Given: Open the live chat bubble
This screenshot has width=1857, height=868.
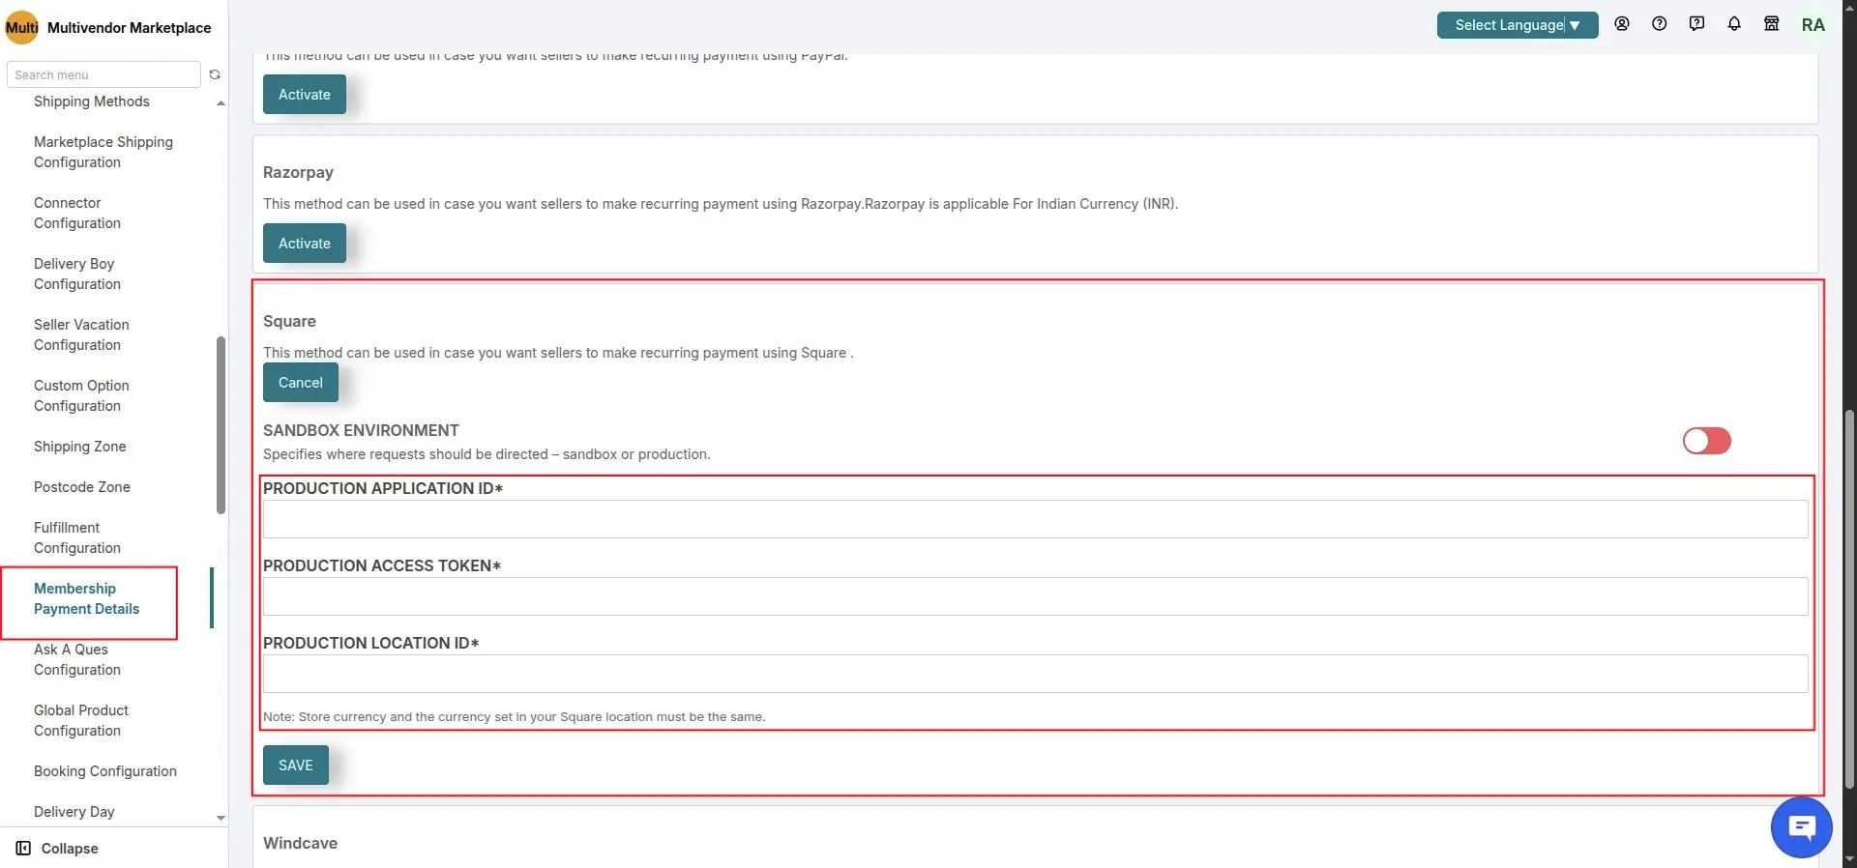Looking at the screenshot, I should [x=1801, y=827].
